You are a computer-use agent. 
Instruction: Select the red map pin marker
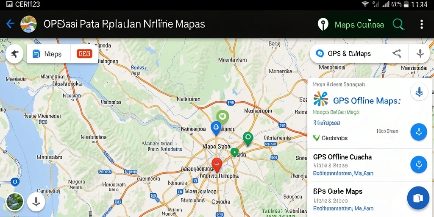[217, 165]
